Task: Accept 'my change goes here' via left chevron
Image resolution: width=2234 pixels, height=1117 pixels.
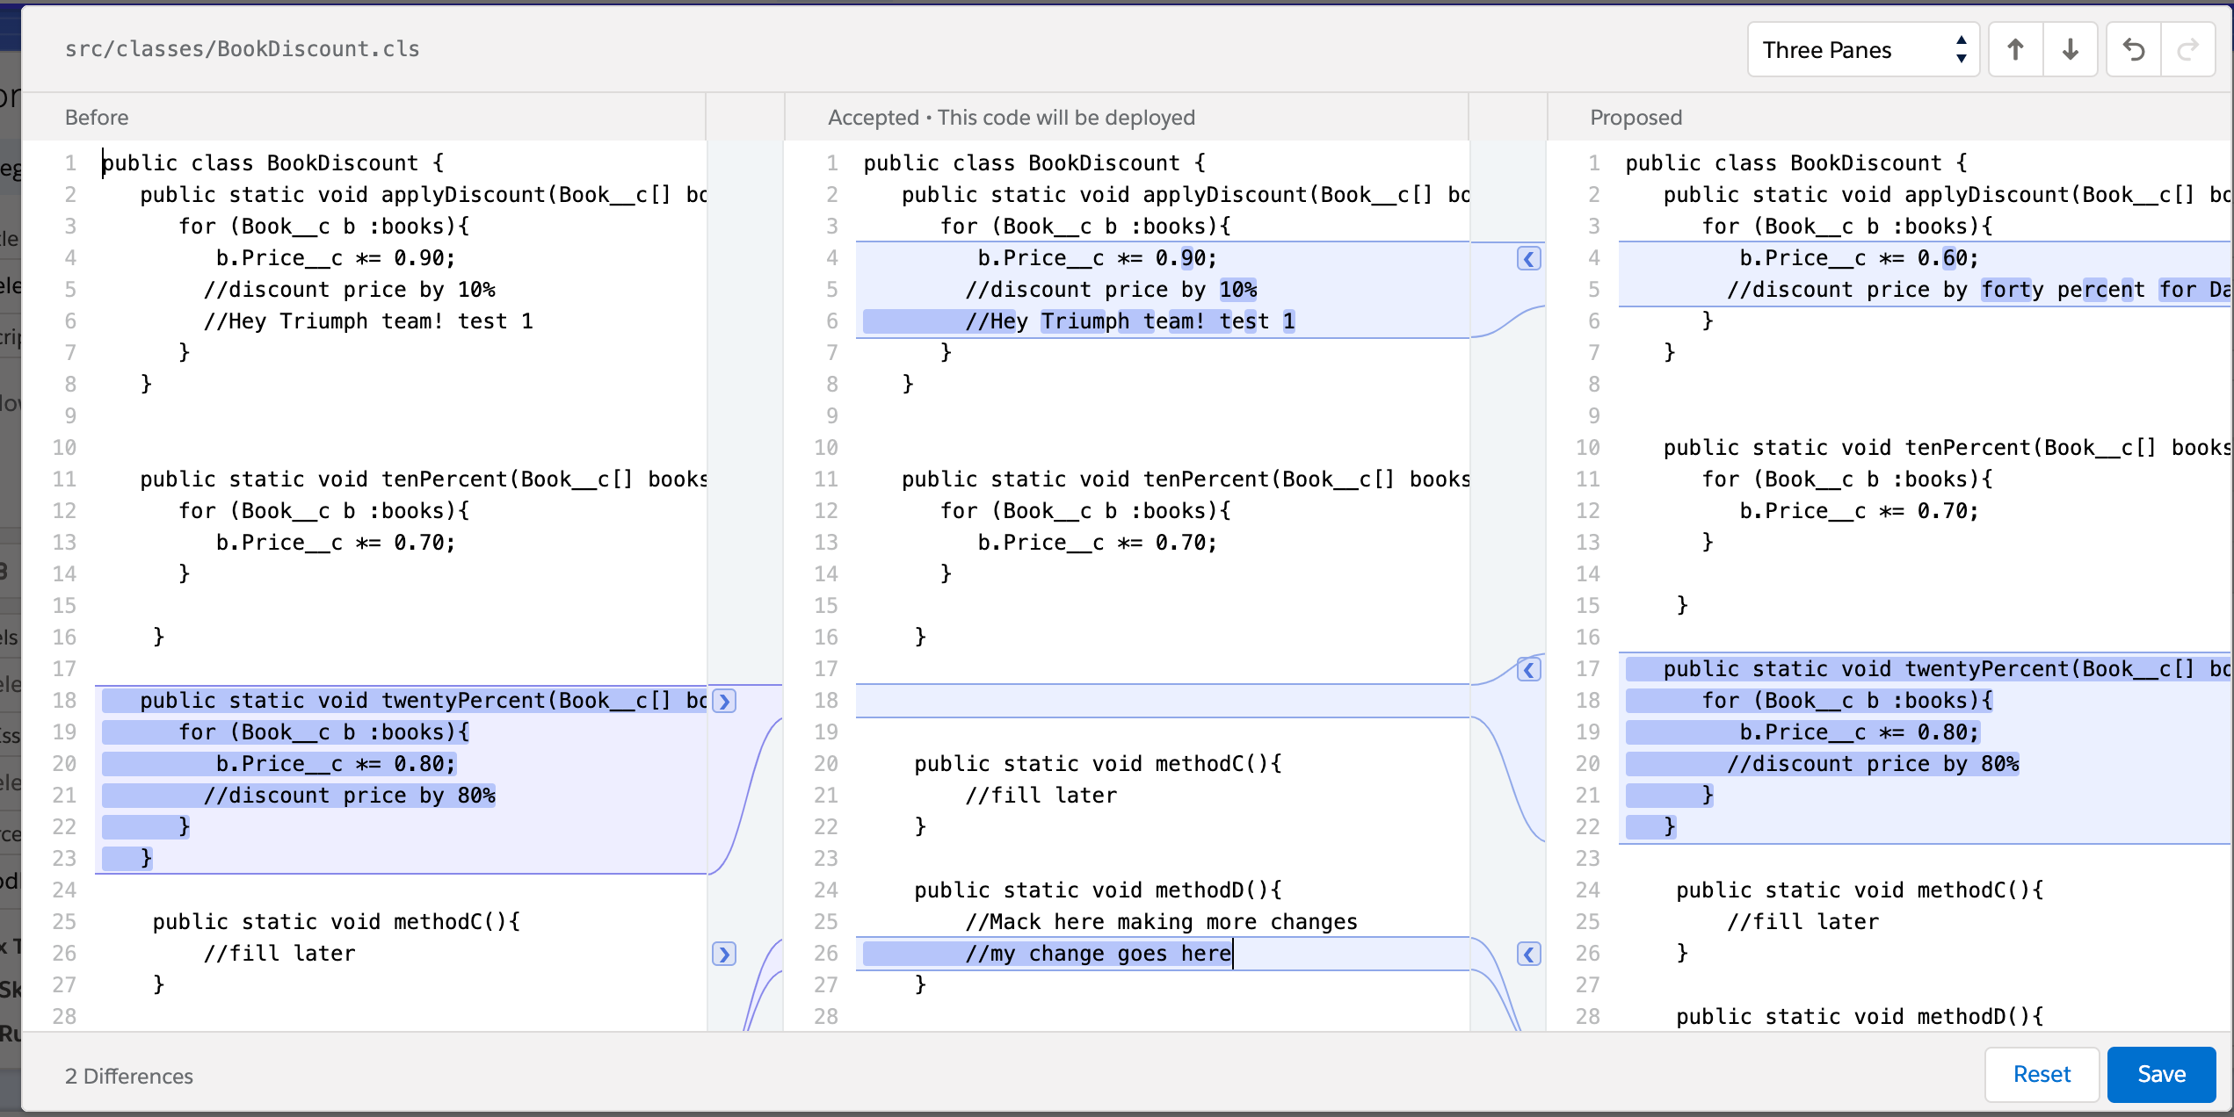Action: (x=1529, y=954)
